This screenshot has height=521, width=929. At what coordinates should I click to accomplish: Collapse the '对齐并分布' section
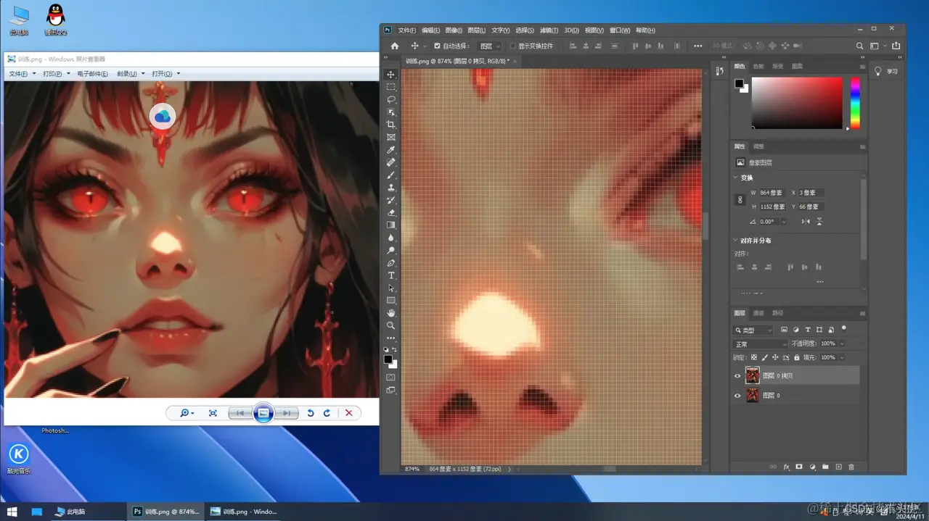point(735,241)
